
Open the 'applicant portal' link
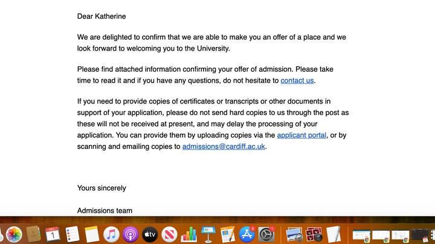[301, 136]
